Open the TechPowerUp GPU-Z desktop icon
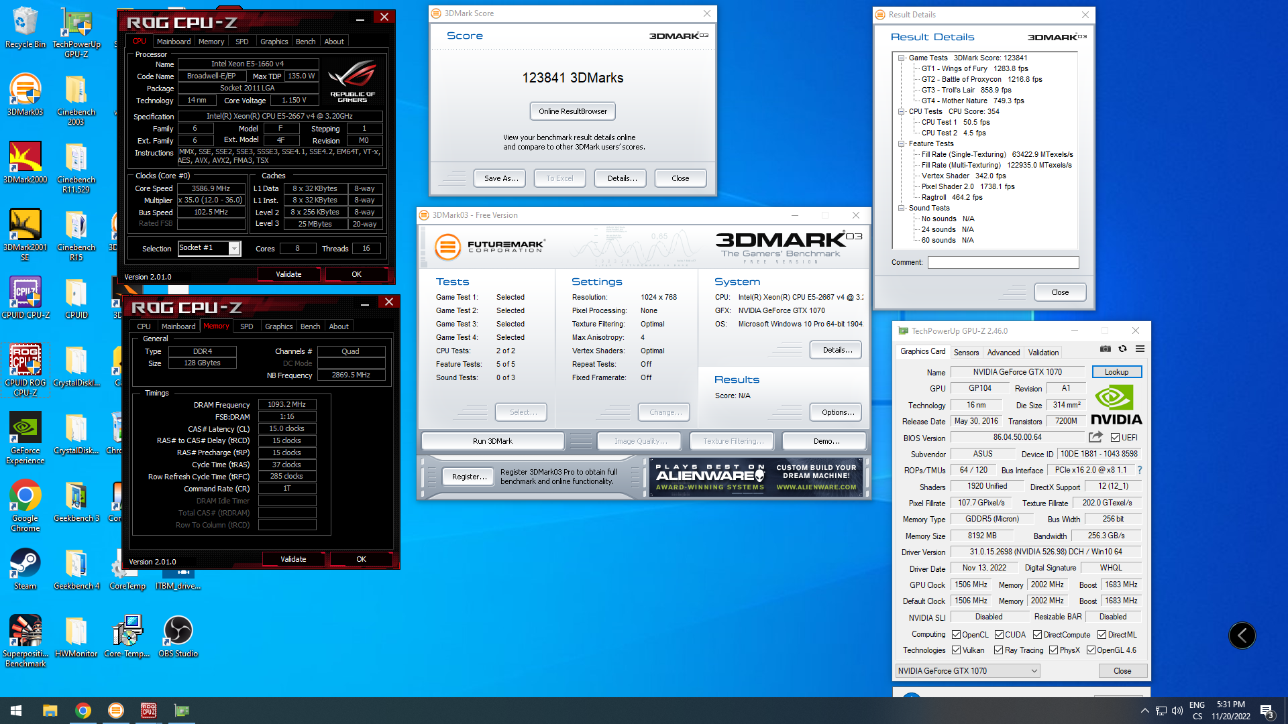1288x724 pixels. click(76, 33)
